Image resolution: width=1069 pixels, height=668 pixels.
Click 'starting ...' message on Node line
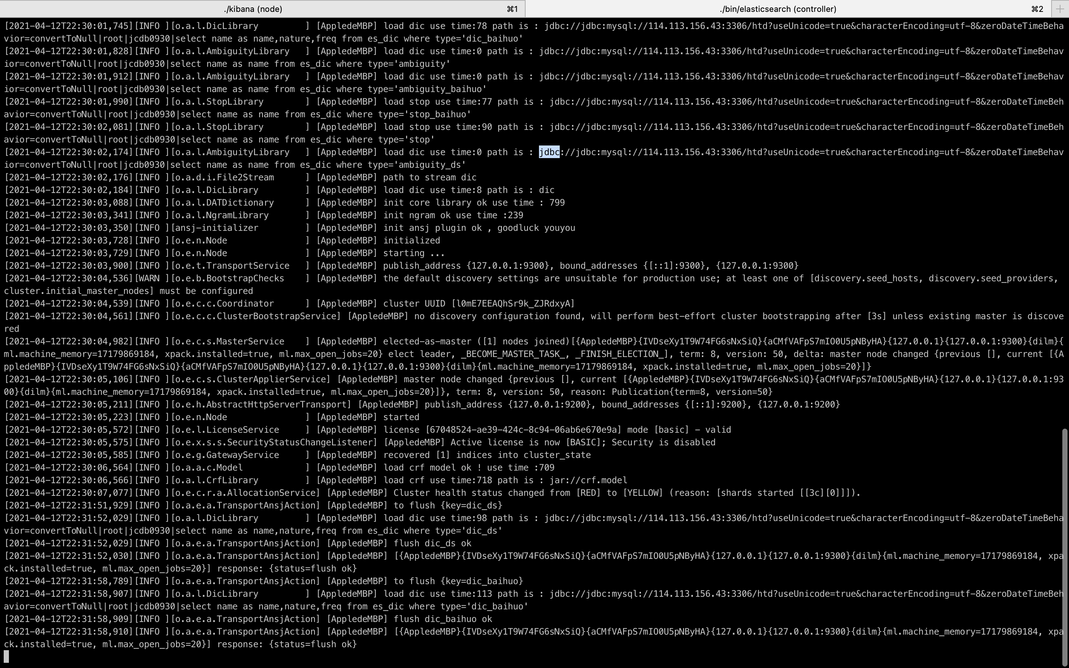coord(414,253)
